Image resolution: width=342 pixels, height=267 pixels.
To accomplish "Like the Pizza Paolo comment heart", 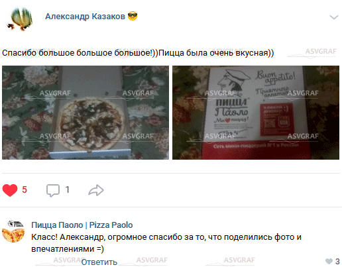I will 329,262.
